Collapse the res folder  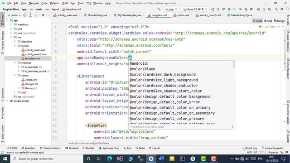click(x=11, y=37)
